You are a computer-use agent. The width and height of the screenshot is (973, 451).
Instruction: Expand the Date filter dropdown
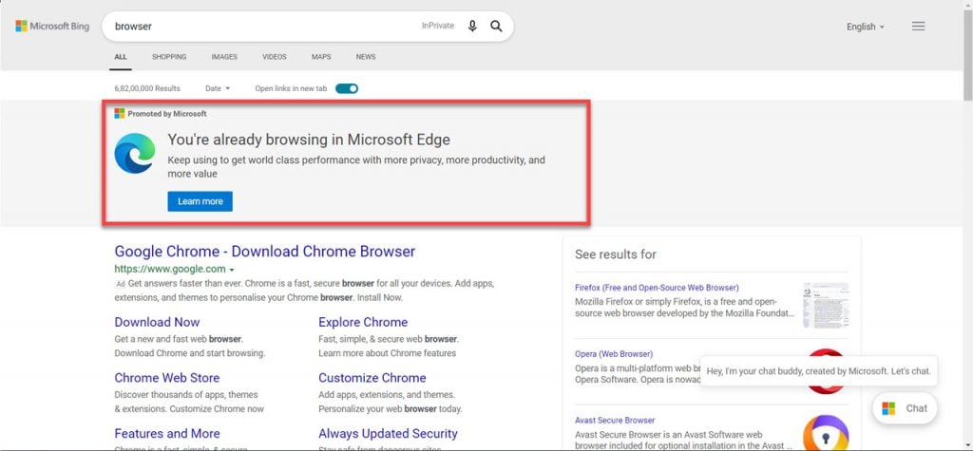tap(218, 88)
